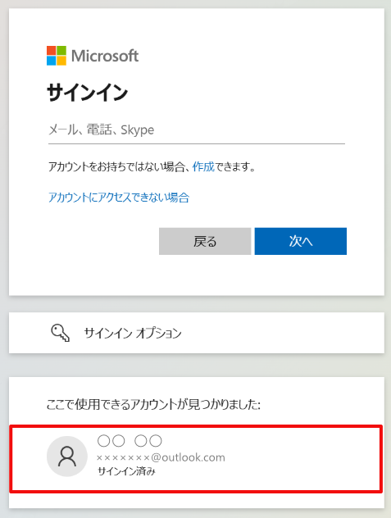Open the アカウントにアクセスできない場合 link
This screenshot has width=391, height=518.
(x=119, y=198)
